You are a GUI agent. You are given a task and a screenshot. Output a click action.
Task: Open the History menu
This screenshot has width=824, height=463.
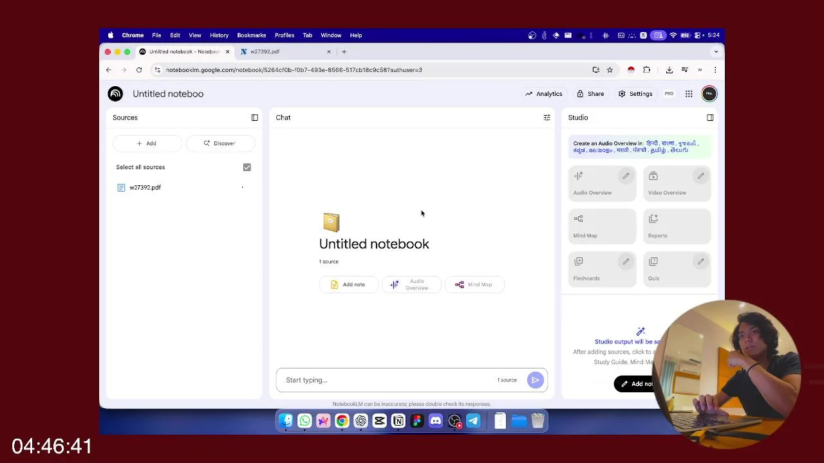point(219,35)
